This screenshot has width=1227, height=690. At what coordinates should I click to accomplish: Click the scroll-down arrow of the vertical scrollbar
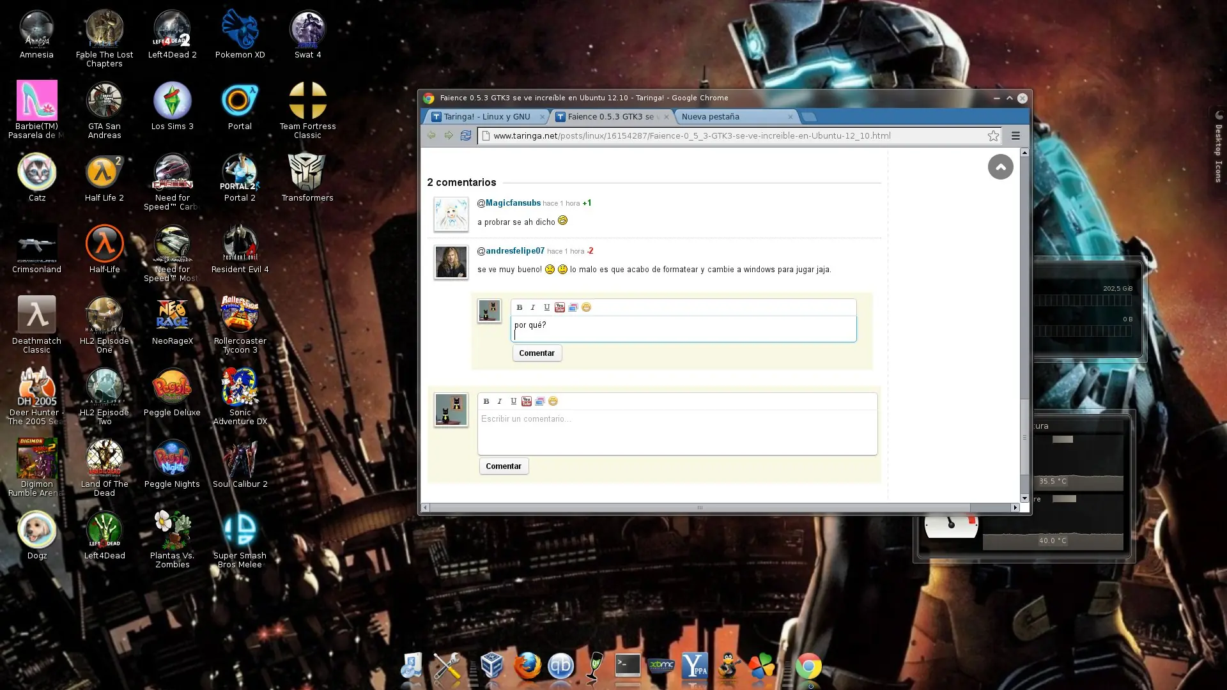(1024, 498)
